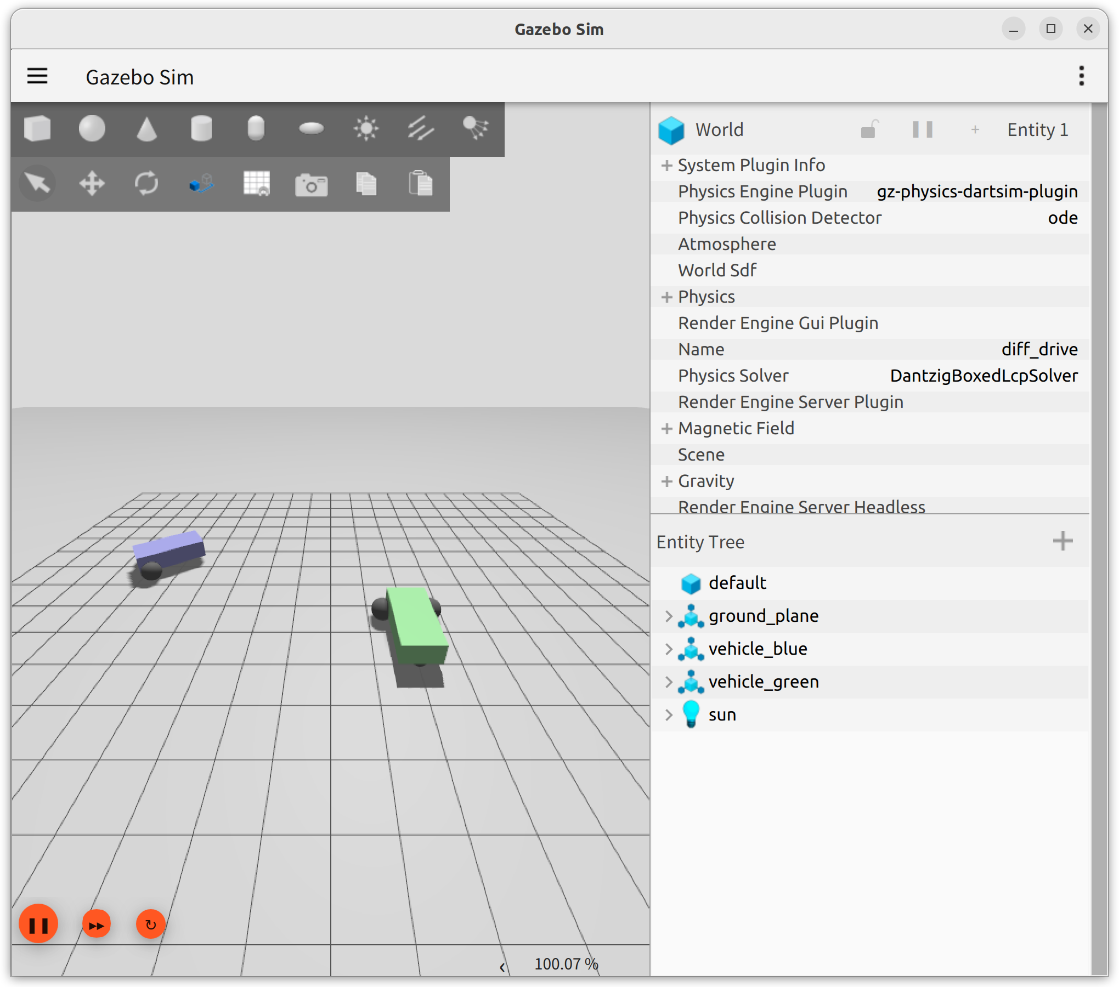Add a component with inspector plus

975,130
